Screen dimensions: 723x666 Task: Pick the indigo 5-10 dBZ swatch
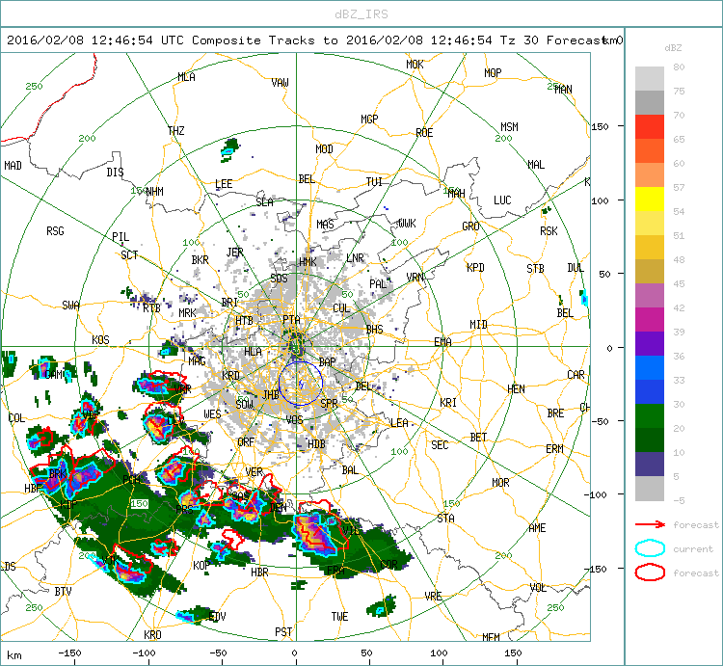coord(649,465)
